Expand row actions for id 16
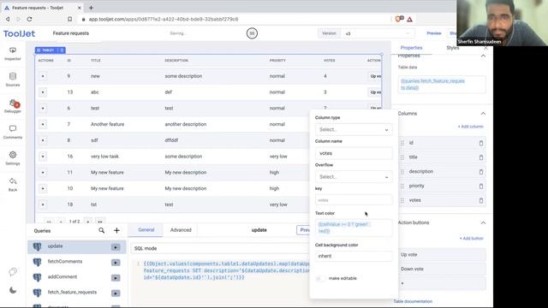The width and height of the screenshot is (548, 308). pyautogui.click(x=43, y=157)
